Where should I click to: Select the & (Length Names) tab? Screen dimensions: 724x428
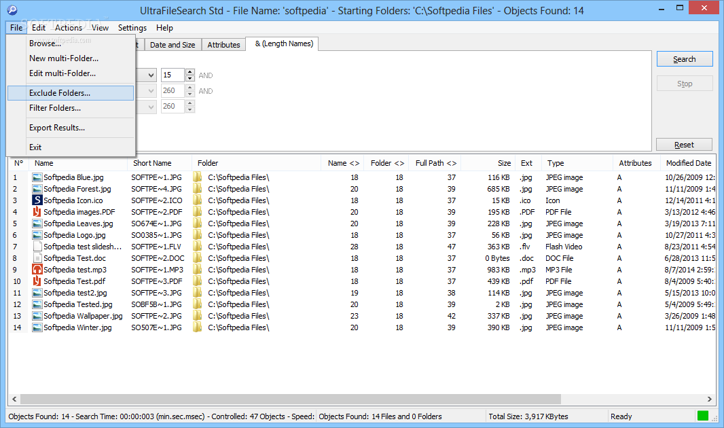(282, 44)
